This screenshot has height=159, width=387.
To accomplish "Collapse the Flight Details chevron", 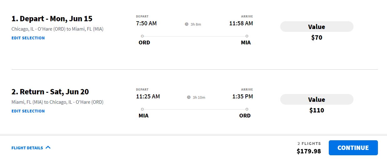I will pos(48,147).
